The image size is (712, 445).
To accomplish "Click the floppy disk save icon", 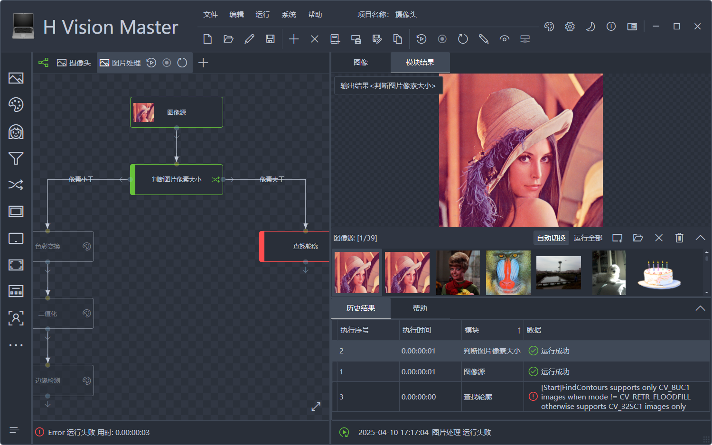I will [270, 39].
